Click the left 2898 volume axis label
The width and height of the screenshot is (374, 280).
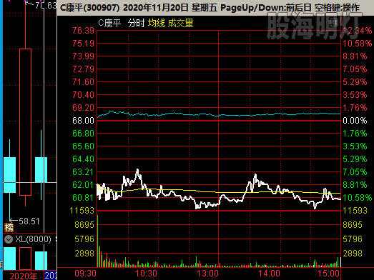click(84, 254)
